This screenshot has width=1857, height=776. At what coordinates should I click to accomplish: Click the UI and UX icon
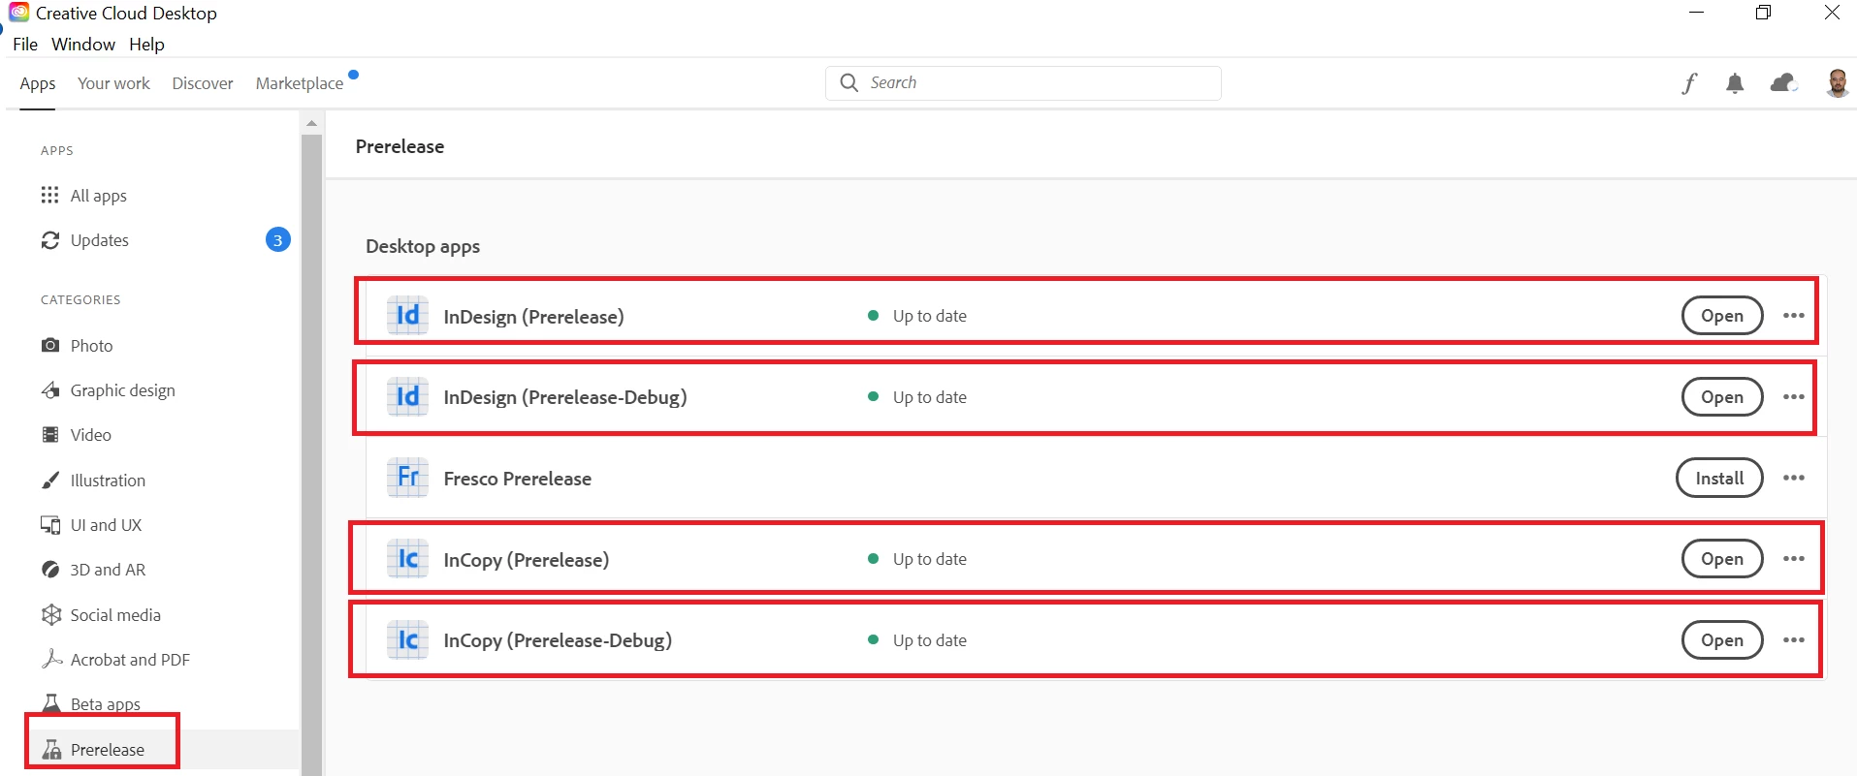point(50,525)
